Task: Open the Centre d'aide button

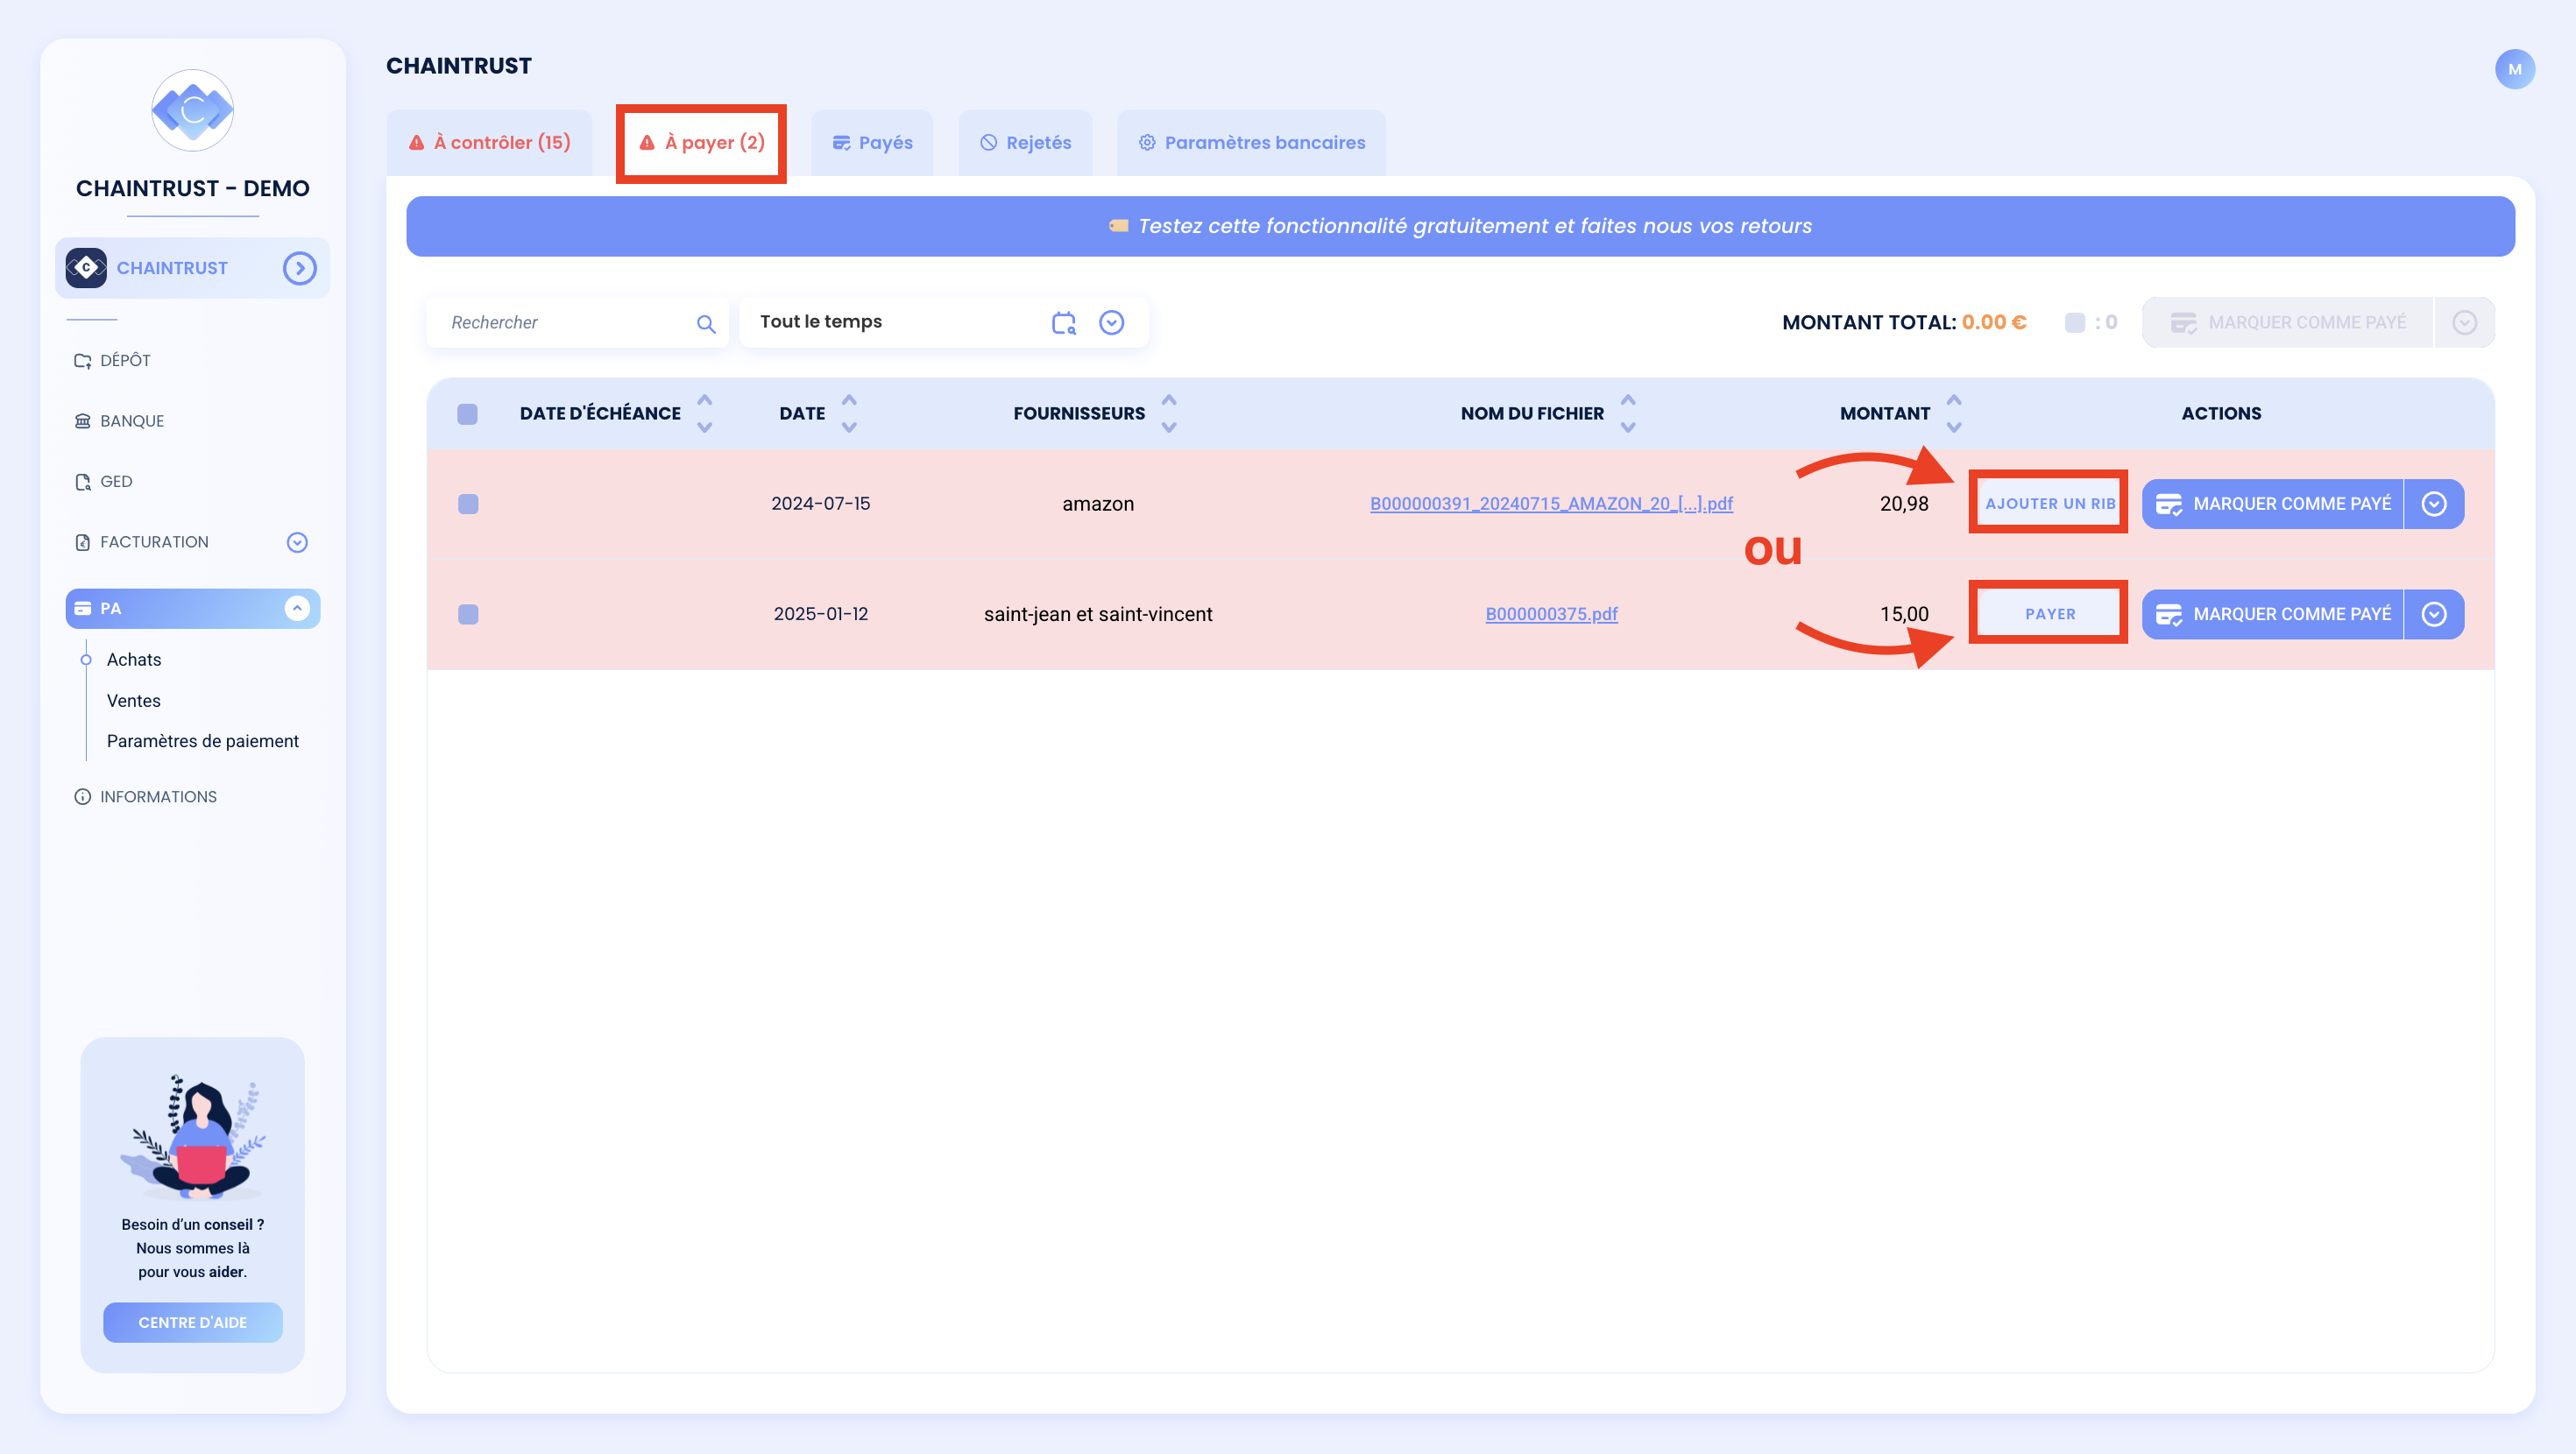Action: (193, 1322)
